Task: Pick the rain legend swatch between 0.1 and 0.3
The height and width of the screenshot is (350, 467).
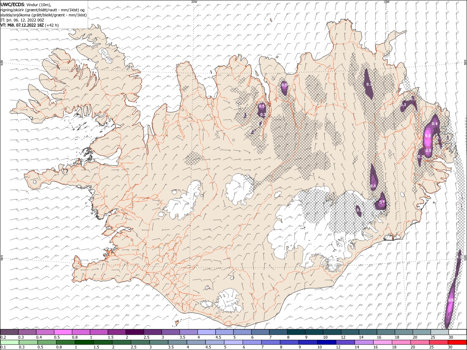Action: (x=10, y=342)
